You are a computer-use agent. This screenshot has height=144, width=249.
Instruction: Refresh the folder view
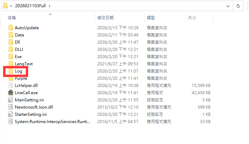click(238, 6)
